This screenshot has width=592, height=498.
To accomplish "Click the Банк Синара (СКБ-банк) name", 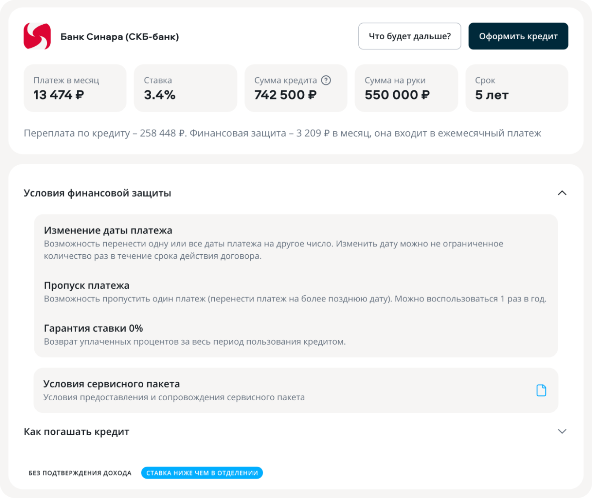I will (x=119, y=37).
